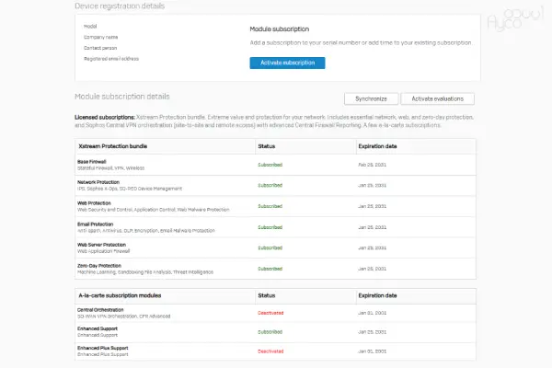Click Subscribed status of Web Server Protection
552x368 pixels.
pyautogui.click(x=270, y=247)
